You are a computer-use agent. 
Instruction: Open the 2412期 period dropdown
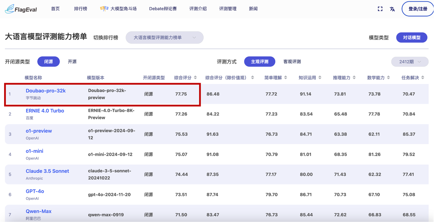pyautogui.click(x=410, y=62)
